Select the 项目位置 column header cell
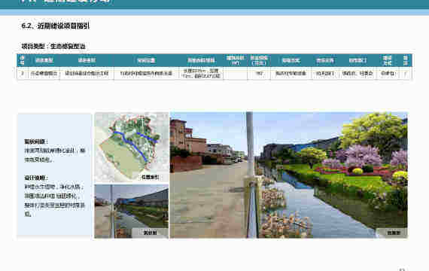Viewport: 429px width, 271px height. (x=146, y=60)
